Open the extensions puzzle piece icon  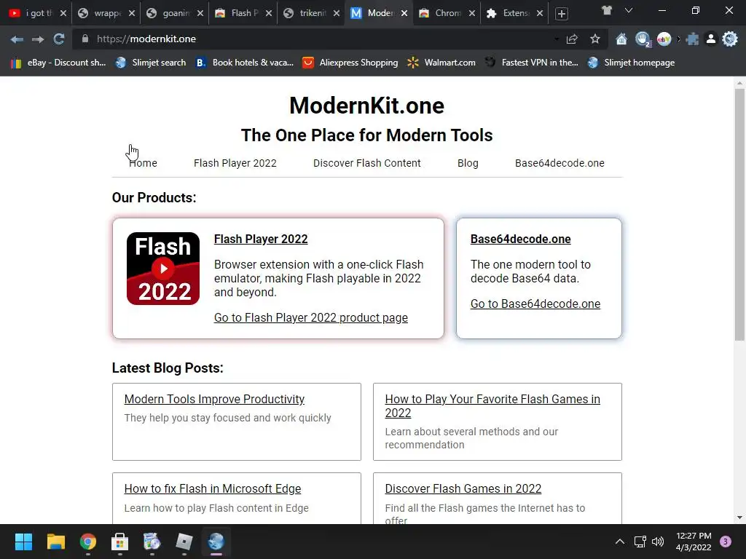[x=692, y=39]
